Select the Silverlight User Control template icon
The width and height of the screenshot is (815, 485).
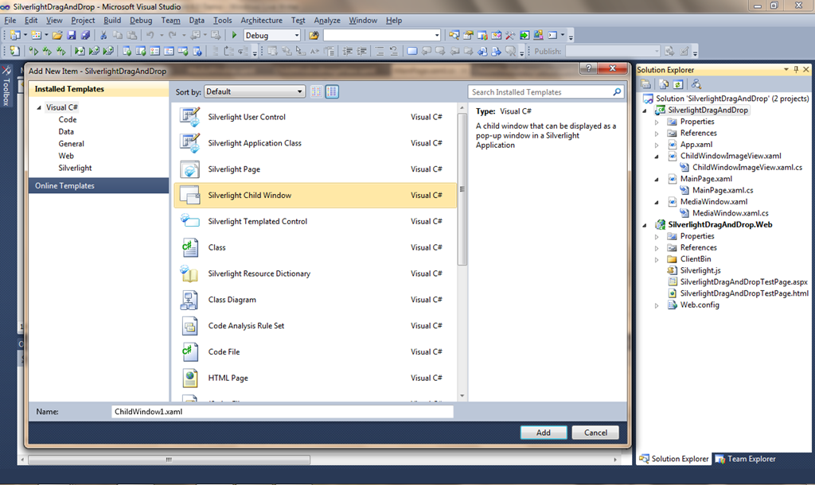coord(190,118)
